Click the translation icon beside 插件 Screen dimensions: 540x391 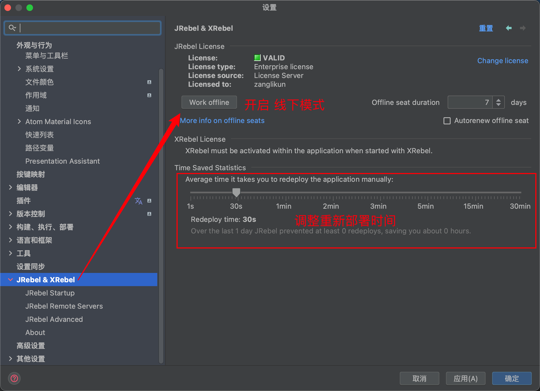(x=138, y=201)
